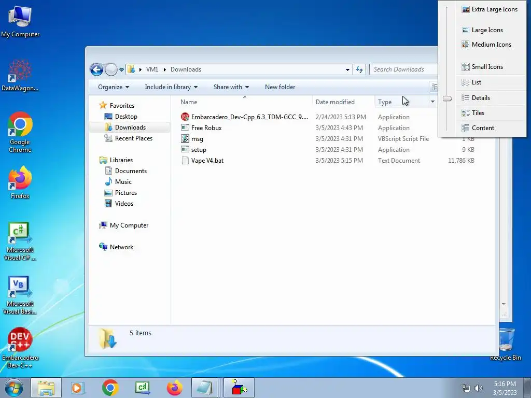This screenshot has width=531, height=398.
Task: Open the Share with dropdown
Action: click(x=231, y=87)
